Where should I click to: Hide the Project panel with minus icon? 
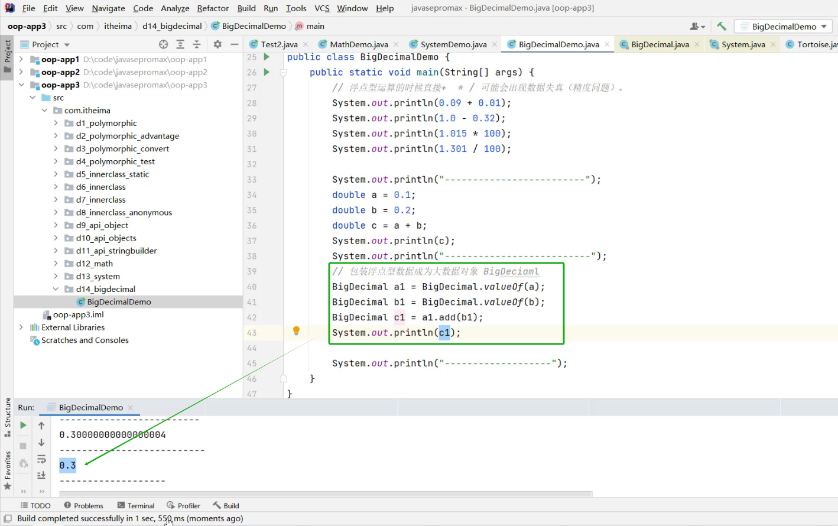click(235, 44)
